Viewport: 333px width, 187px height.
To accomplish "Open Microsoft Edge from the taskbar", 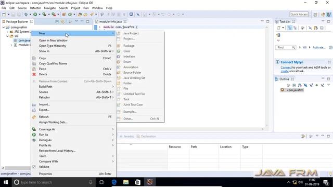I will pos(114,182).
